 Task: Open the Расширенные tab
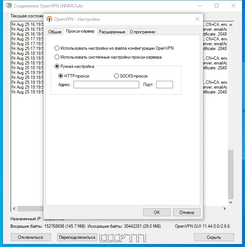(112, 32)
